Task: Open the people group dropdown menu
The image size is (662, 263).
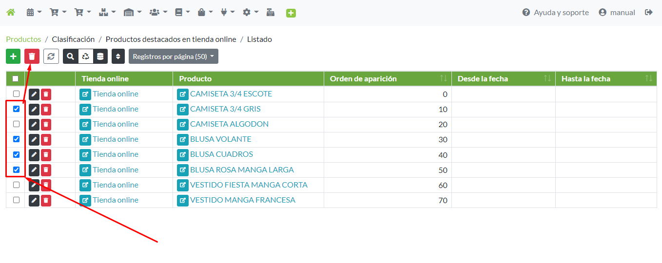Action: point(158,12)
